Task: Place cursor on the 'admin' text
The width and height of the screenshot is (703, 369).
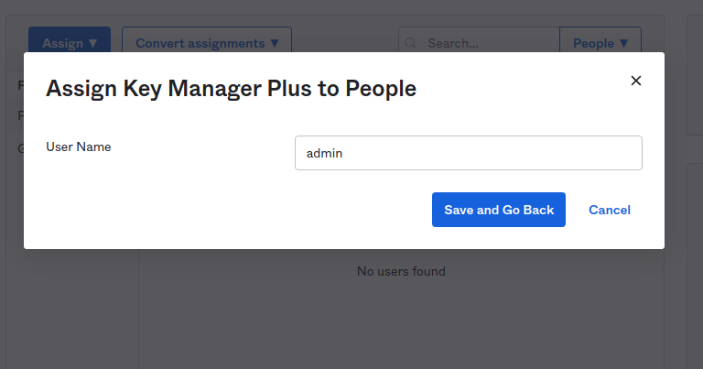Action: click(324, 154)
